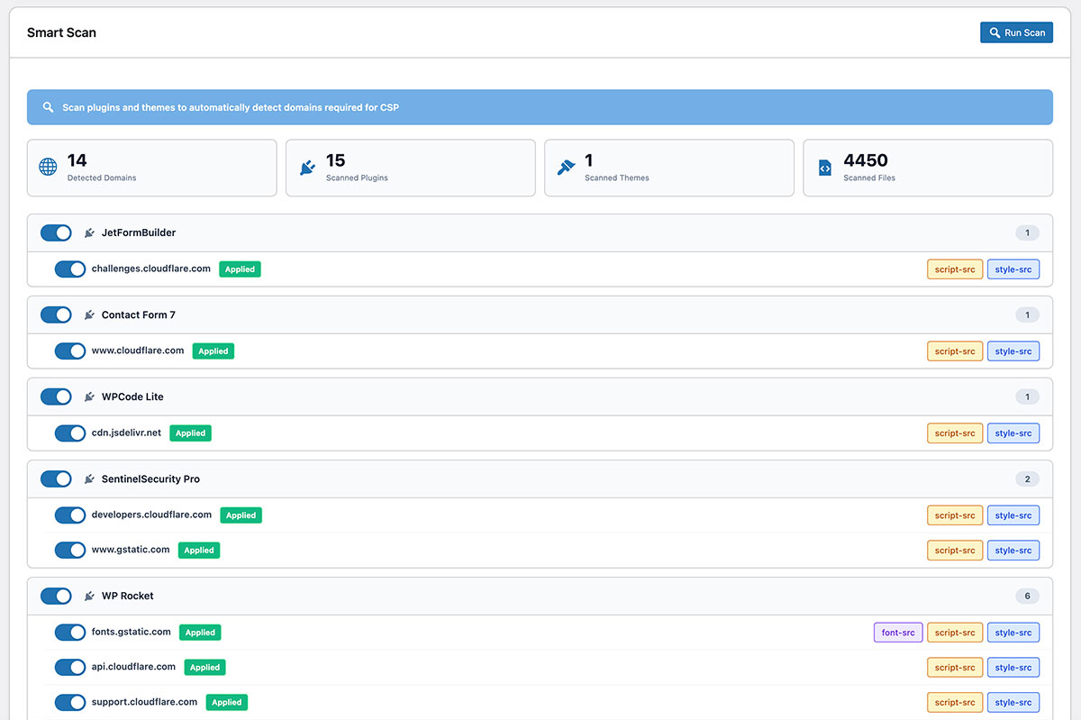Click the Smart Scan page heading
Image resolution: width=1081 pixels, height=720 pixels.
click(61, 32)
